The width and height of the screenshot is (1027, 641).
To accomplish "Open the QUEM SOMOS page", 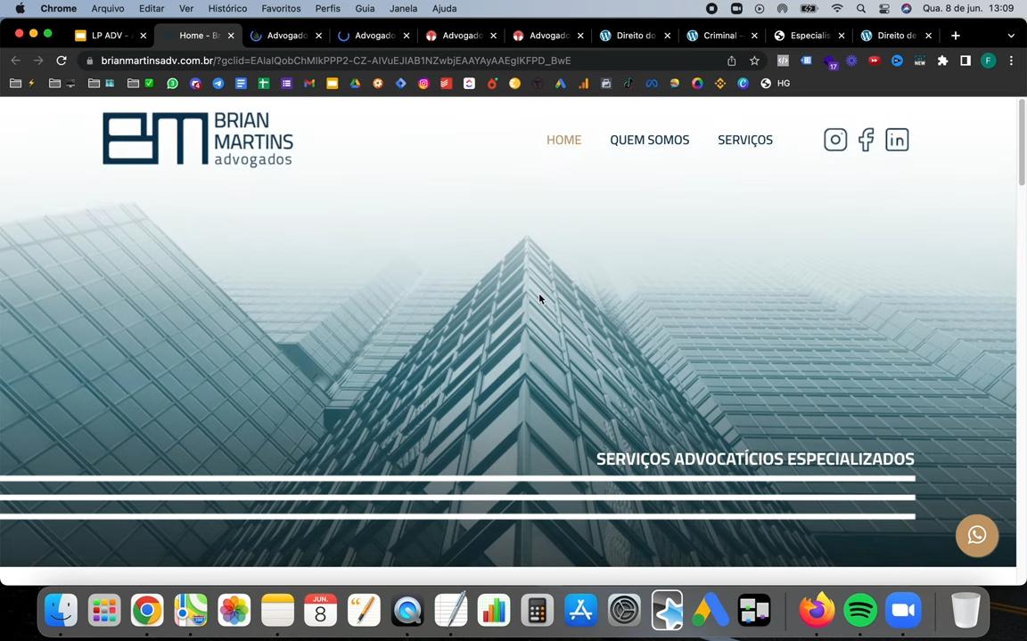I will [650, 140].
